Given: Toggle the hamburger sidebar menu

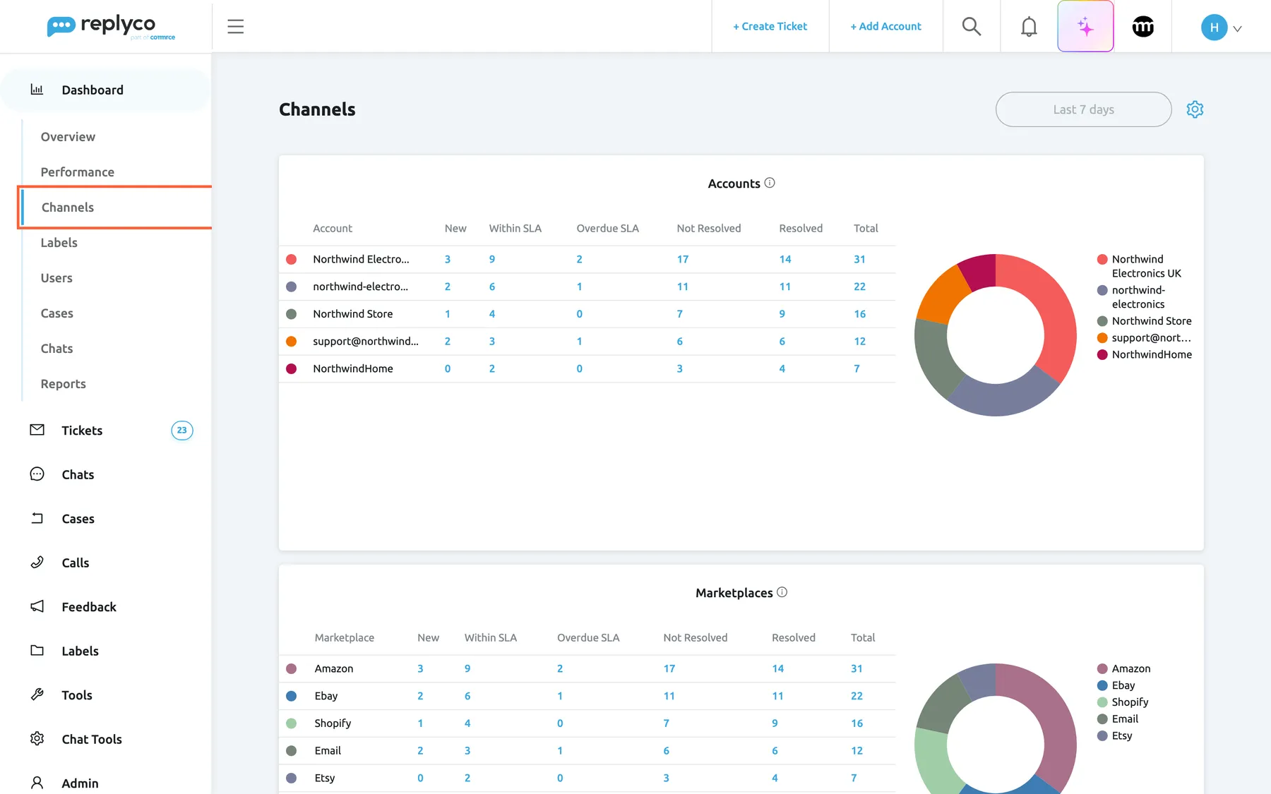Looking at the screenshot, I should pyautogui.click(x=236, y=27).
